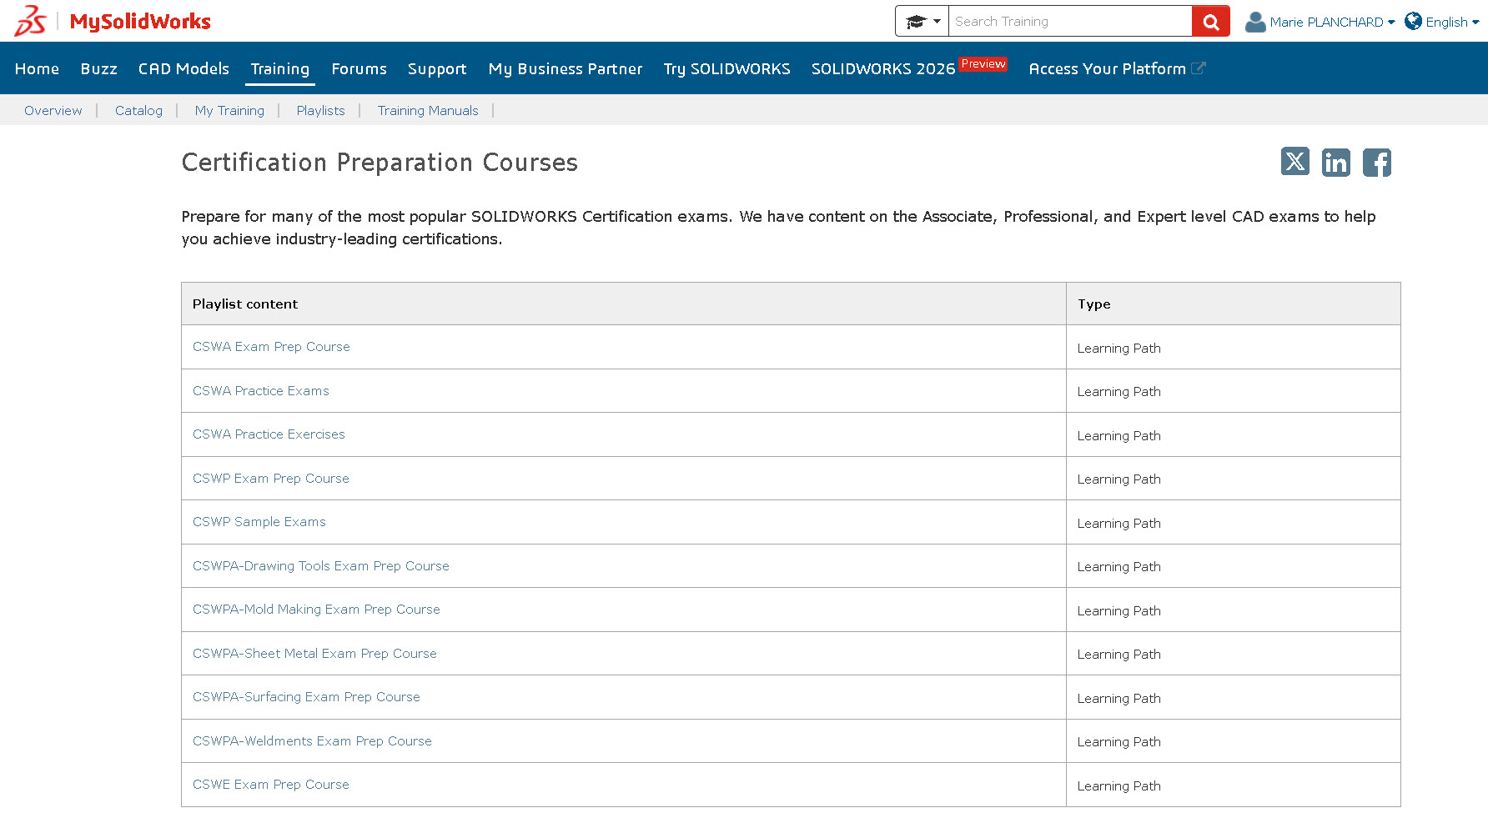Open the CSWPA-Weldments Exam Prep Course
Screen dimensions: 1488x813
312,740
